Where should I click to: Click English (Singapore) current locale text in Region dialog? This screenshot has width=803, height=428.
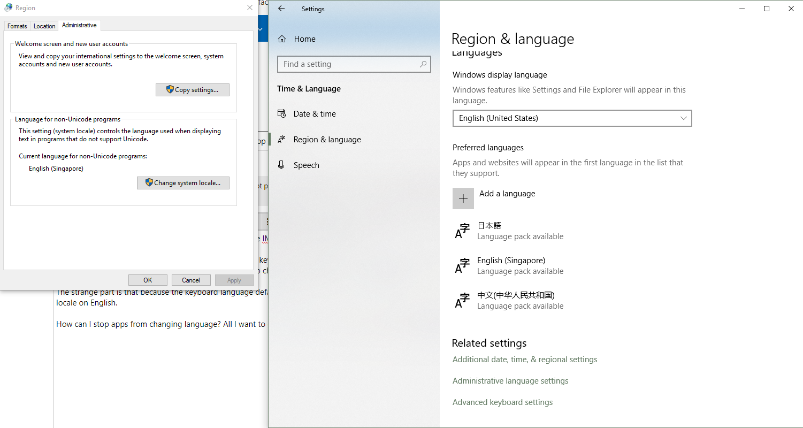pyautogui.click(x=56, y=169)
